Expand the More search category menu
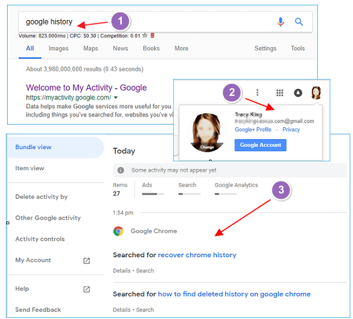353x319 pixels. (x=181, y=48)
